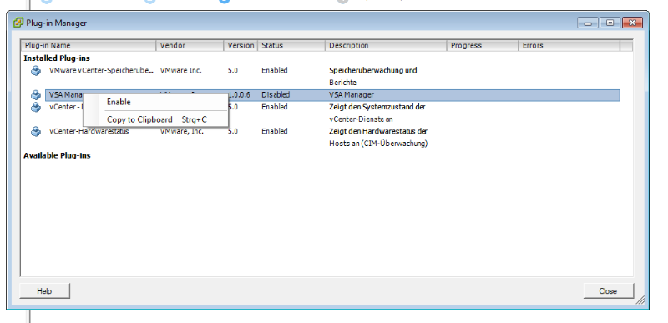Click the VSA Manager plug-in icon
The height and width of the screenshot is (323, 668).
[36, 95]
